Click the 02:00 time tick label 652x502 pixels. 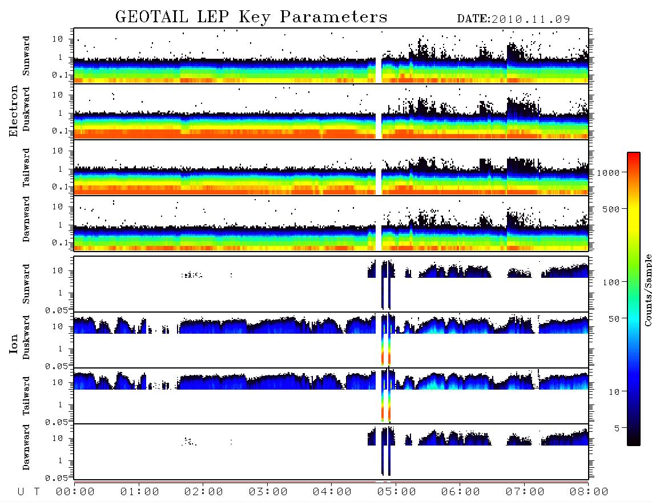pos(204,492)
